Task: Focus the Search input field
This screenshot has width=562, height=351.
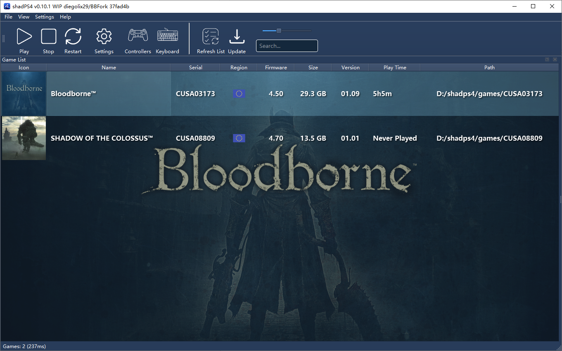Action: [x=287, y=46]
